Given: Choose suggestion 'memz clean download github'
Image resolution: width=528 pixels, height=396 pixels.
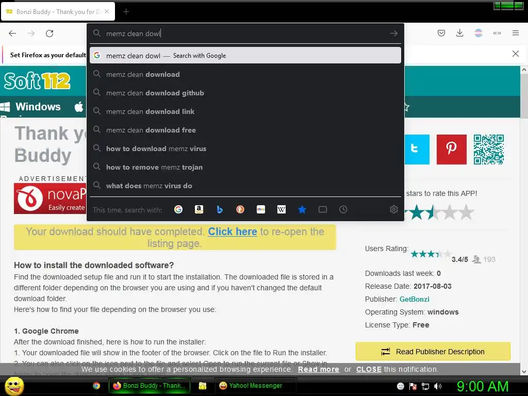Looking at the screenshot, I should point(245,93).
